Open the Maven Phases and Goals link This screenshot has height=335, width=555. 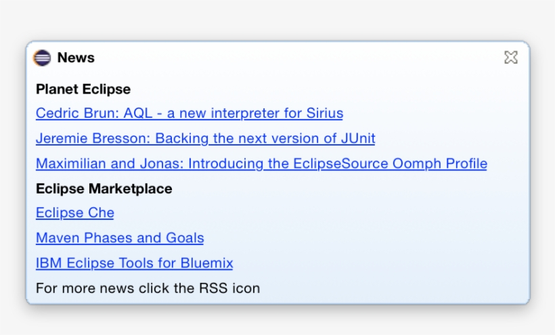pos(120,238)
